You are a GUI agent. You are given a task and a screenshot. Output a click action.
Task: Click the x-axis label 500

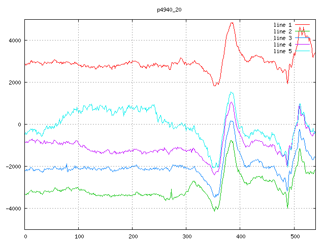(x=295, y=236)
